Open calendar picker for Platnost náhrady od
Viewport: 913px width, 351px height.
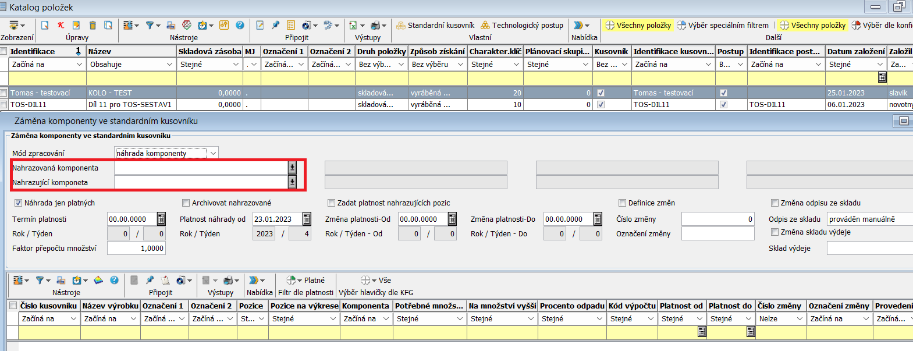click(307, 219)
